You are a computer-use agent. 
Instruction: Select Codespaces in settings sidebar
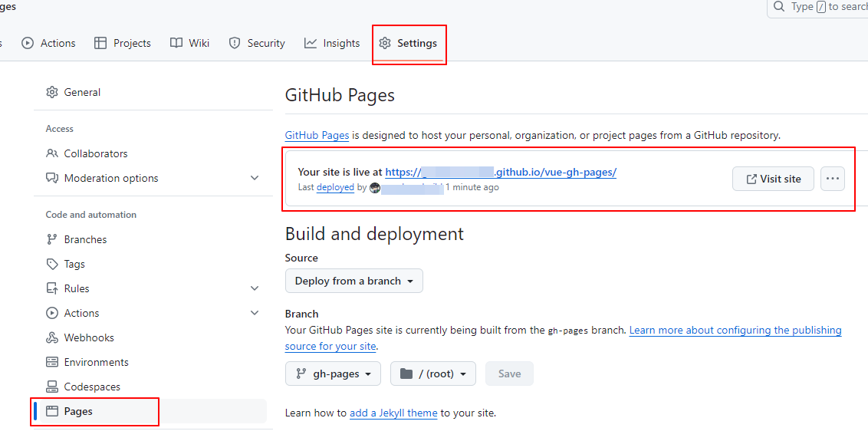click(x=150, y=387)
